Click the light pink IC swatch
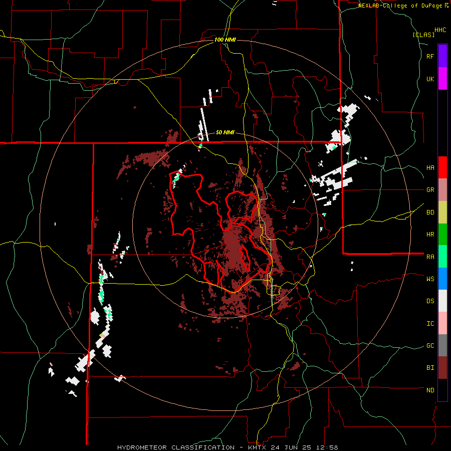The width and height of the screenshot is (451, 451). pyautogui.click(x=442, y=323)
